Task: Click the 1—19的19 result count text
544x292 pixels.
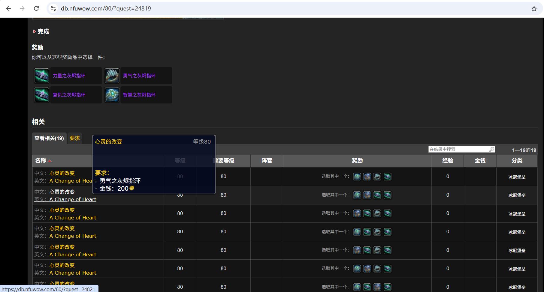Action: 524,150
